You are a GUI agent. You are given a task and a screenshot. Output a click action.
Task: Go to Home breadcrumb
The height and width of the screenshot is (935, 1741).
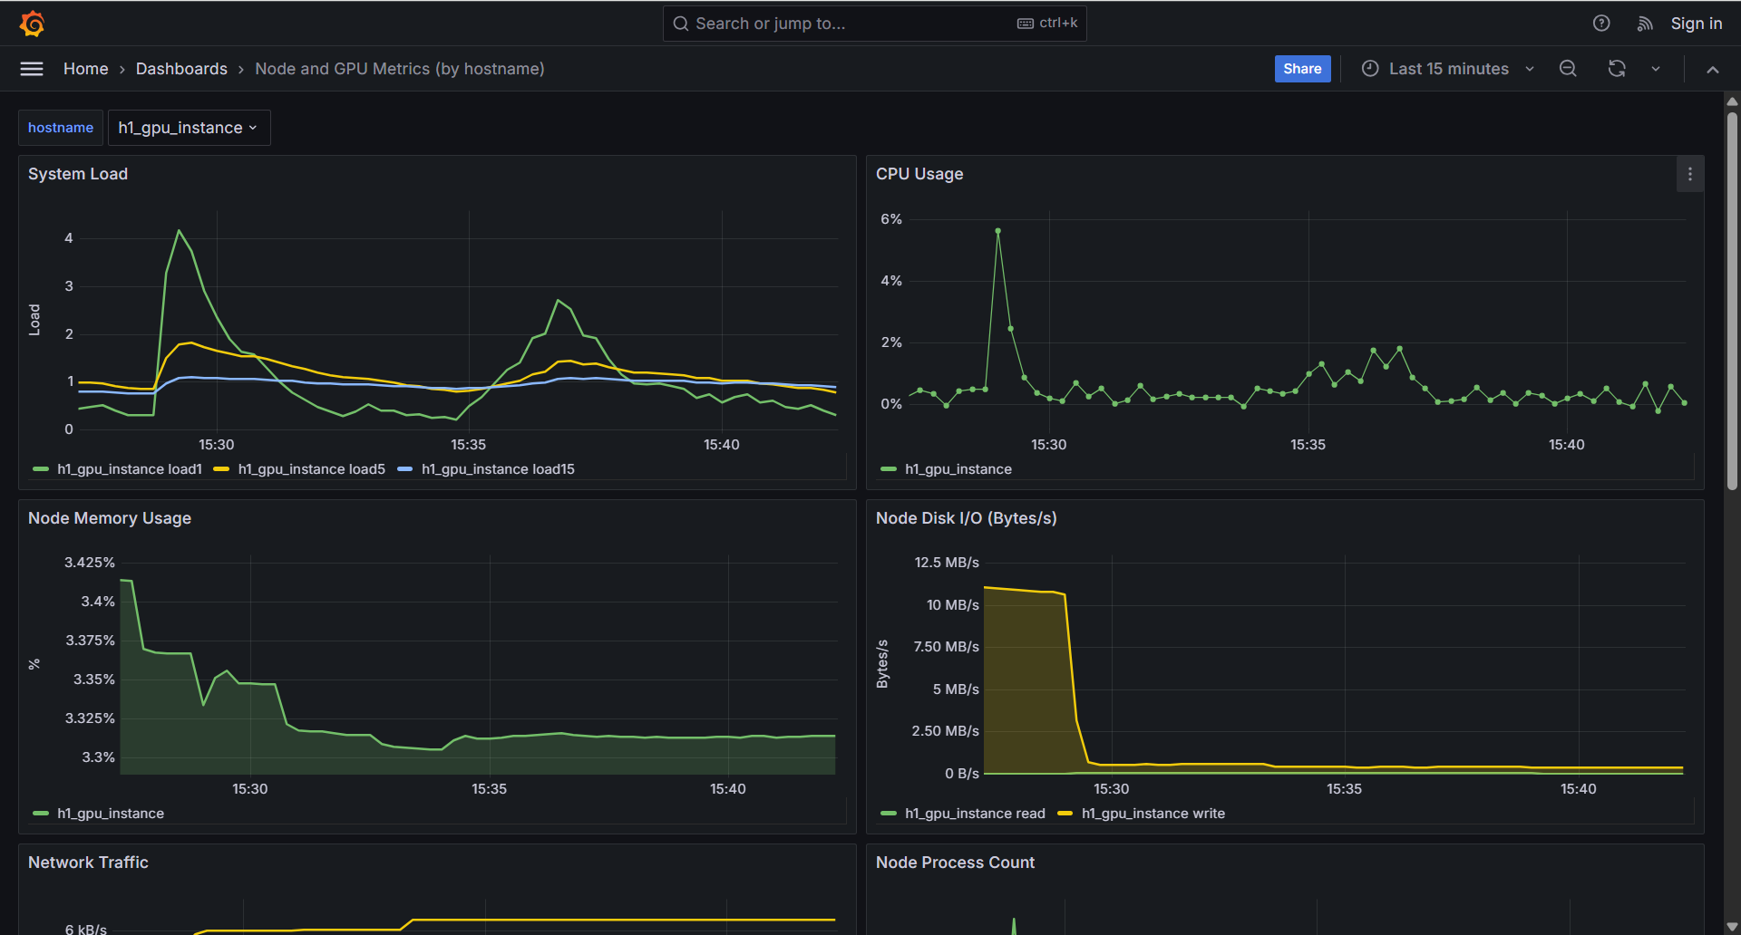[85, 69]
